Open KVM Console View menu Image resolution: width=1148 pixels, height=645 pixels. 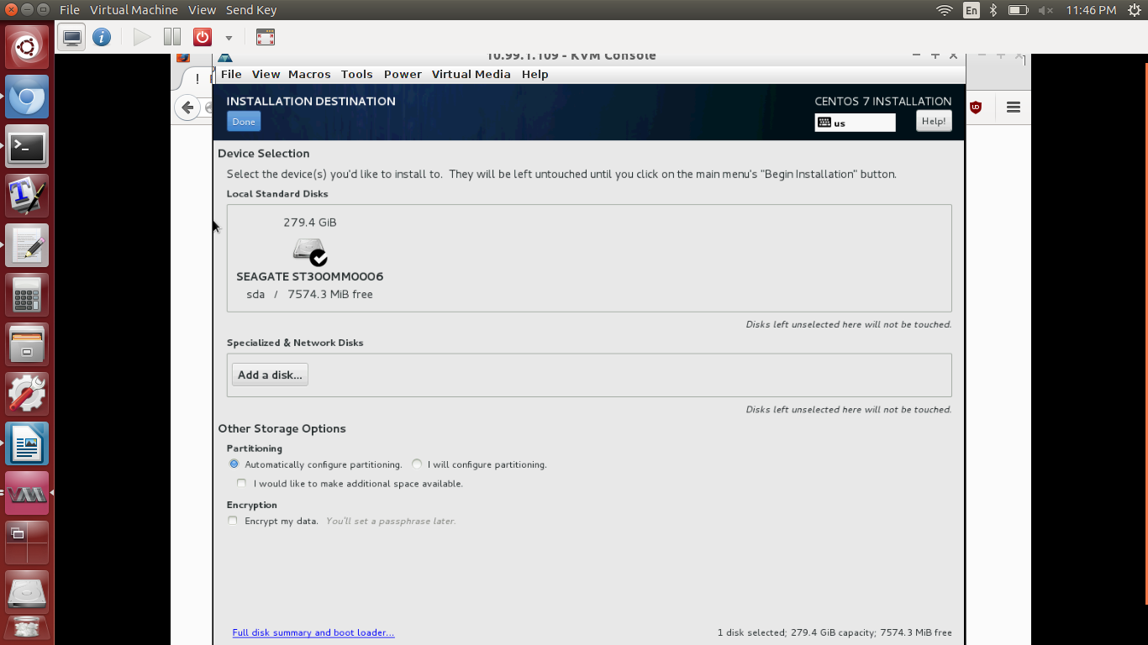click(266, 74)
